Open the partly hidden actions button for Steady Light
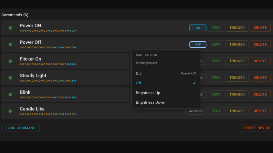The height and width of the screenshot is (153, 273). point(203,78)
